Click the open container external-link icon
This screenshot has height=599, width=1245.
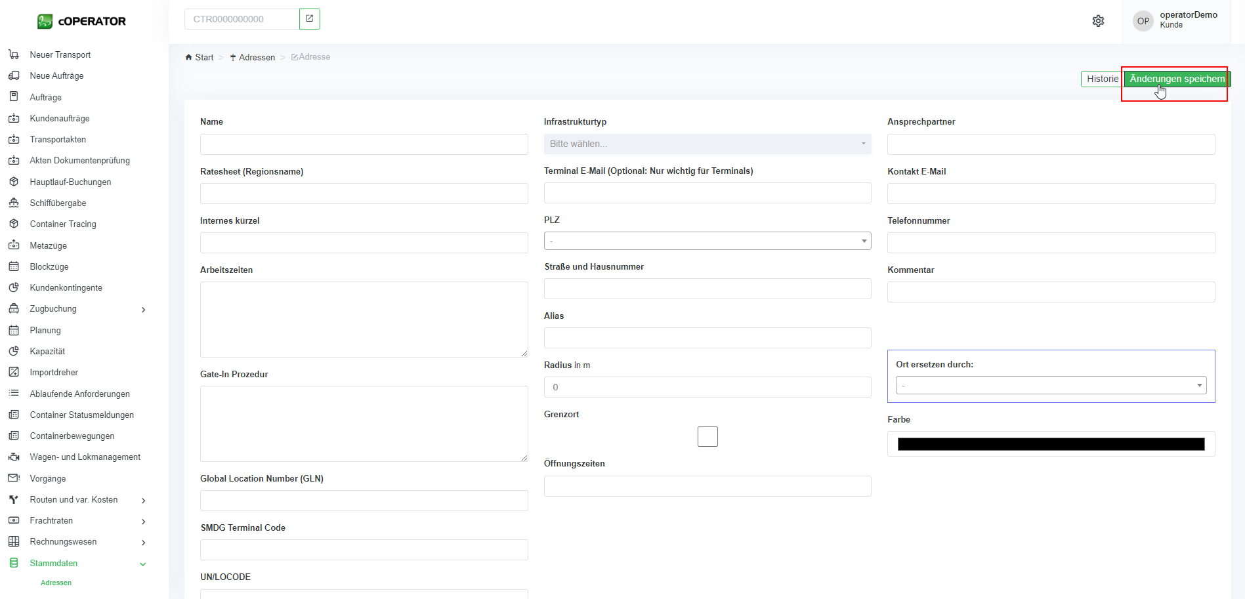tap(310, 19)
